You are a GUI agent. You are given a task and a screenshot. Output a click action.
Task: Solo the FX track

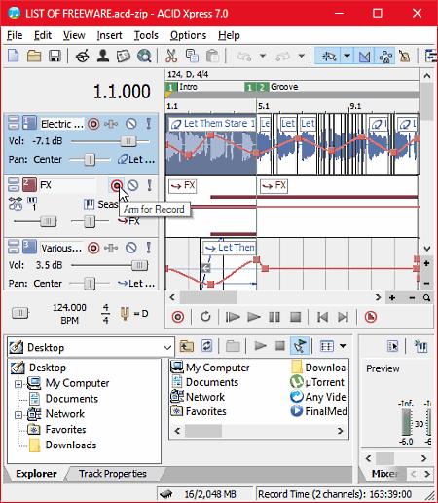[x=149, y=185]
